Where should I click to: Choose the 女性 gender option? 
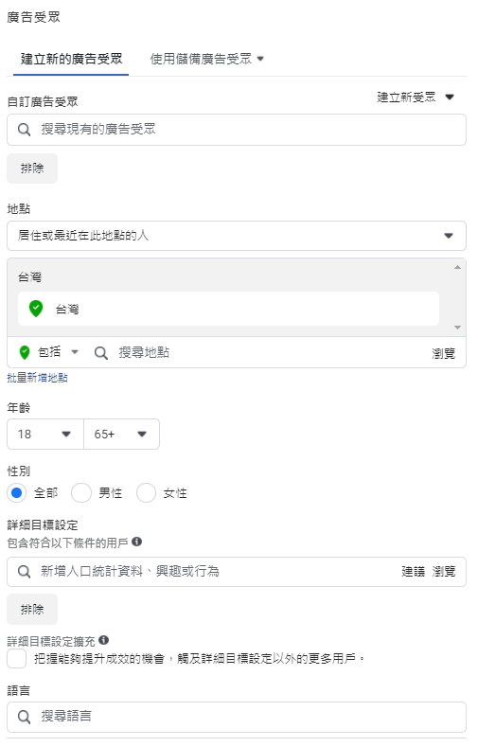pos(146,493)
